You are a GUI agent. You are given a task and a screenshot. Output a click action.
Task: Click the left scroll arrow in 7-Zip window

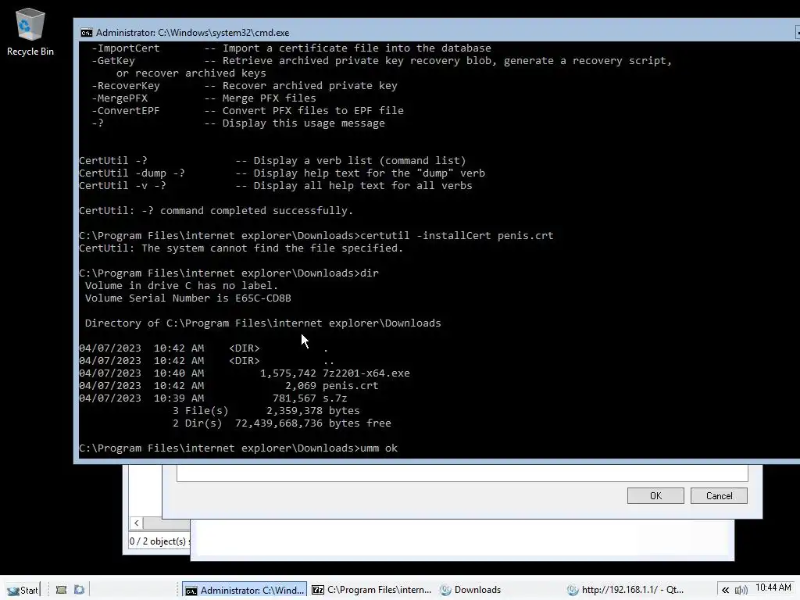tap(136, 523)
